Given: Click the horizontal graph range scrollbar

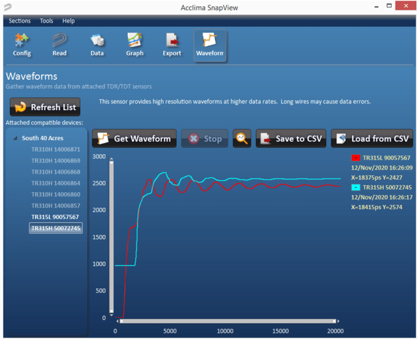Looking at the screenshot, I should 227,321.
